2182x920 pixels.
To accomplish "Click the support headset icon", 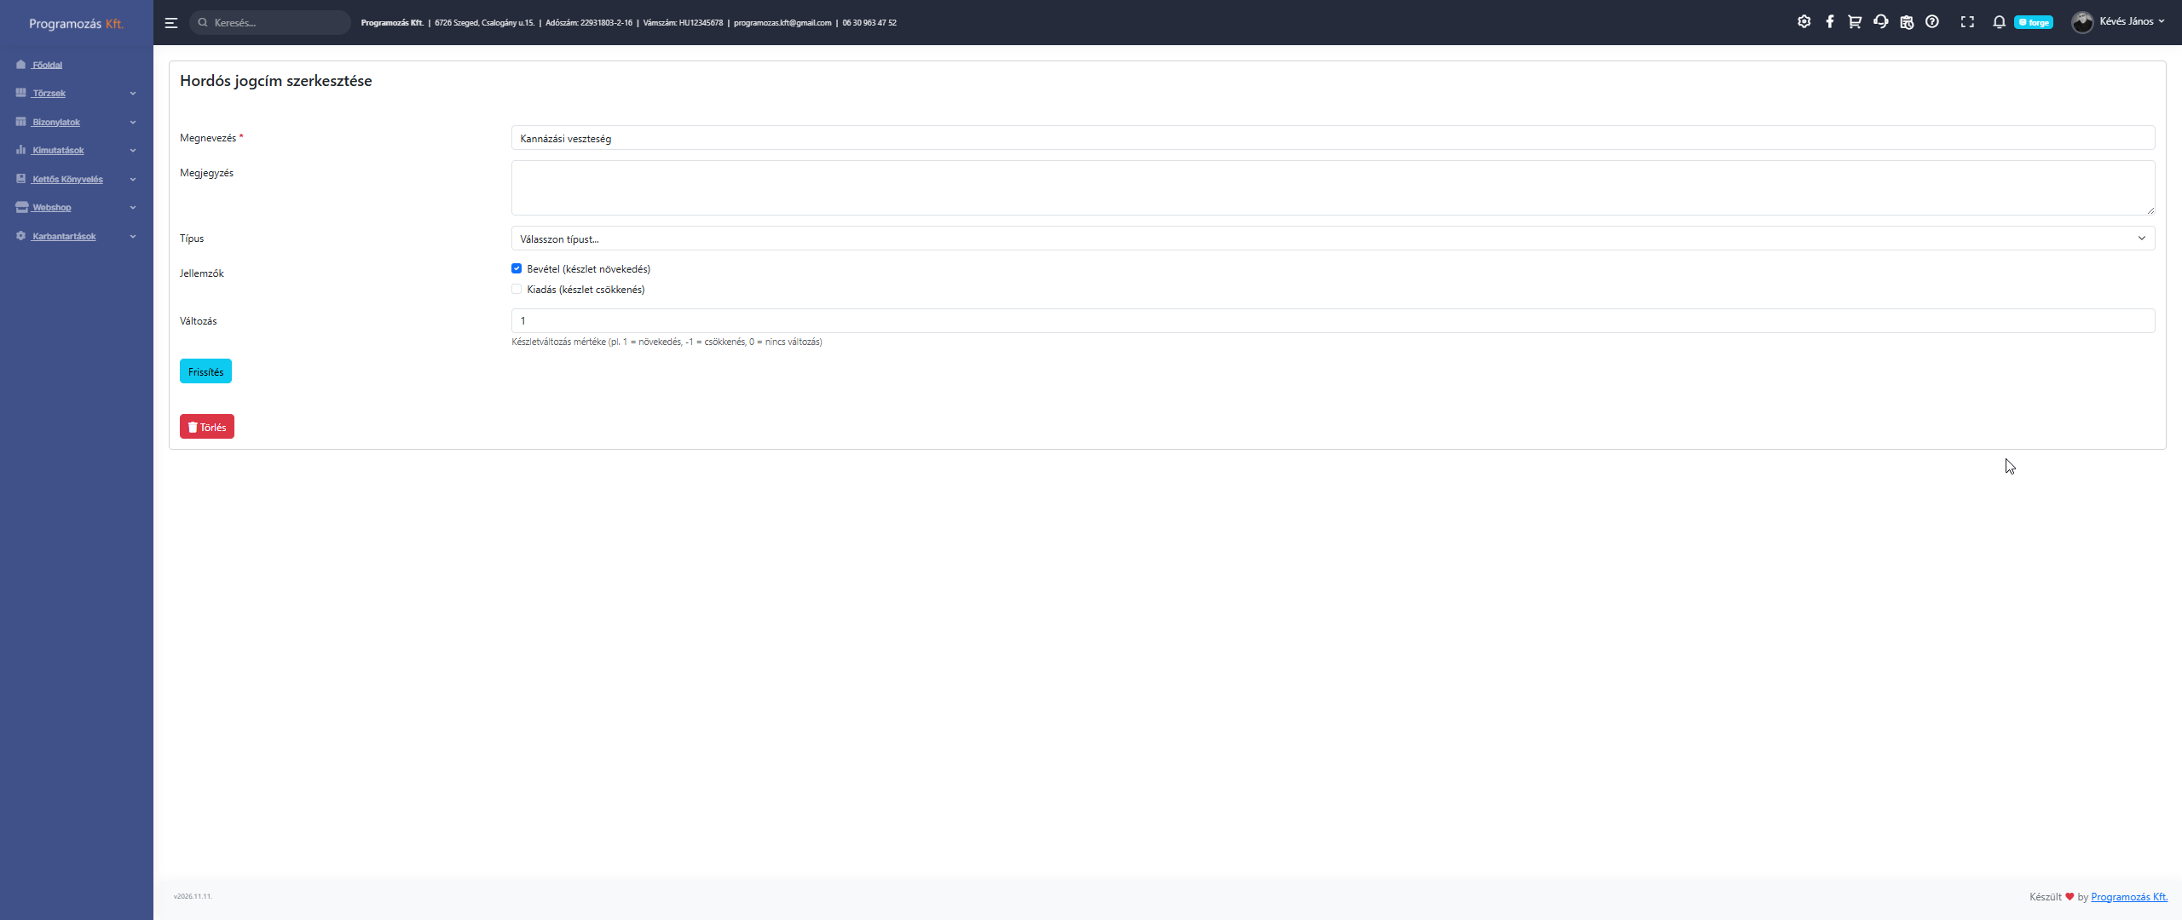I will (1880, 22).
